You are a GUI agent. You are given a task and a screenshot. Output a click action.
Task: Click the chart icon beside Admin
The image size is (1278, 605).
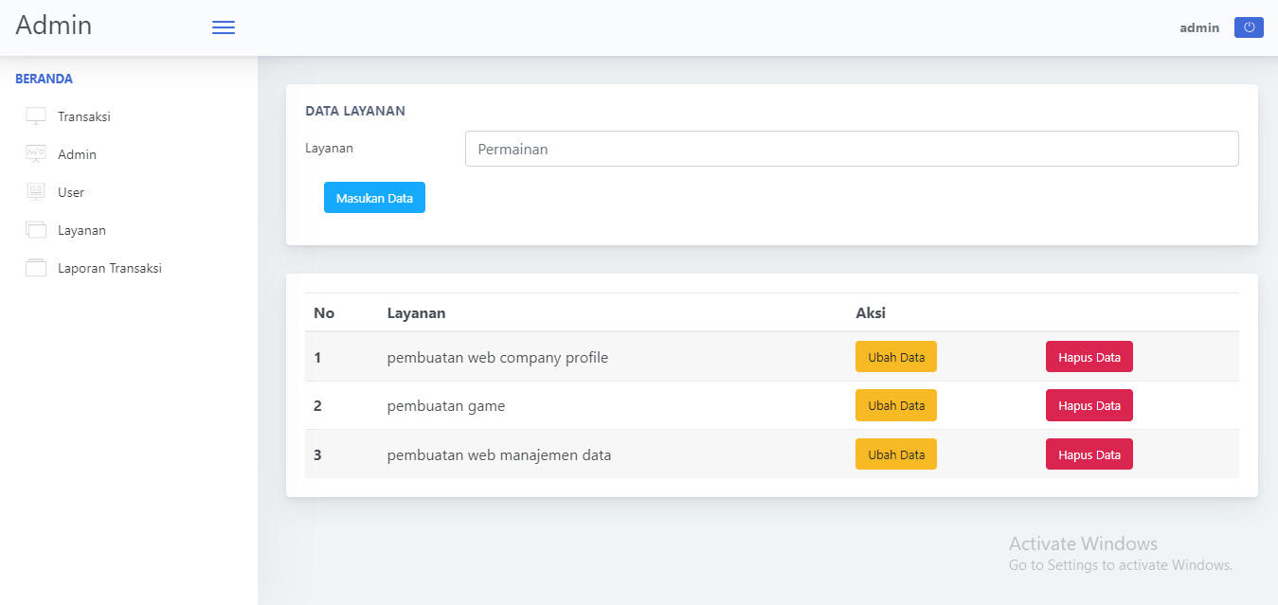[36, 154]
